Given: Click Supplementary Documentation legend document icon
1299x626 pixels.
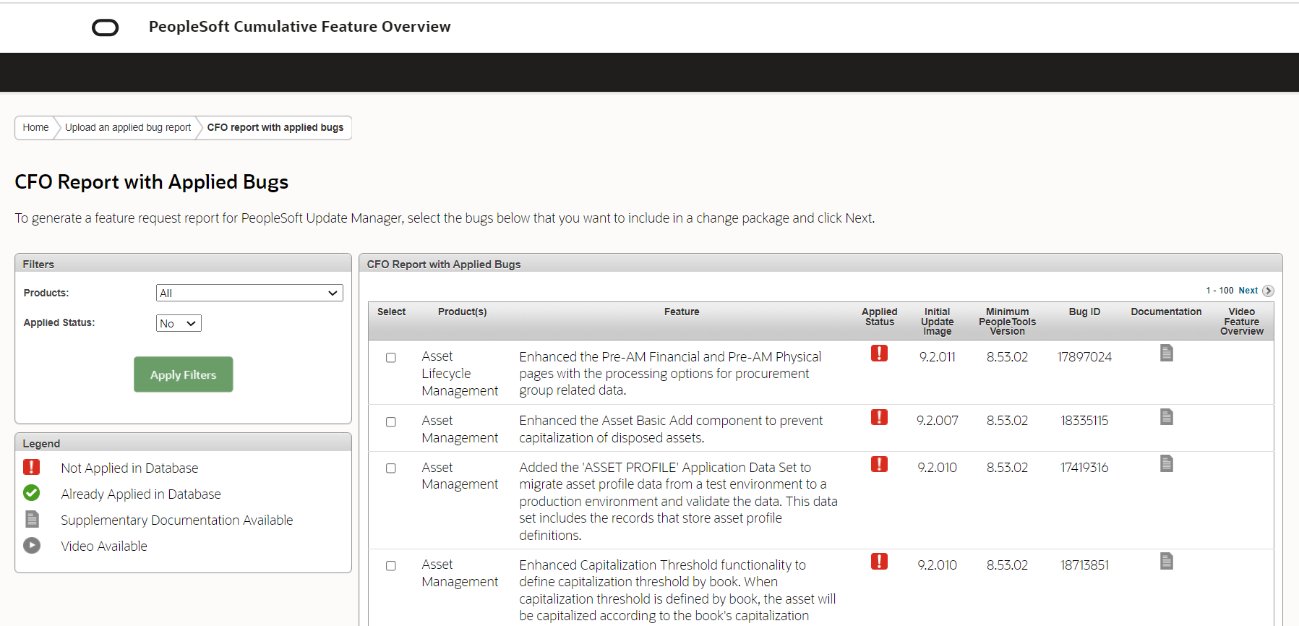Looking at the screenshot, I should [x=32, y=519].
